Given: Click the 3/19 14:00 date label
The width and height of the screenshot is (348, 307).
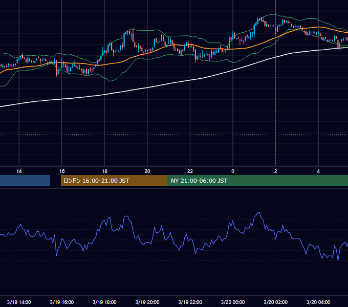Looking at the screenshot, I should (19, 302).
